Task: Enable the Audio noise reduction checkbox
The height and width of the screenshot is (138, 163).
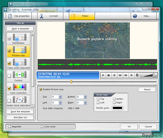Action: point(9,101)
